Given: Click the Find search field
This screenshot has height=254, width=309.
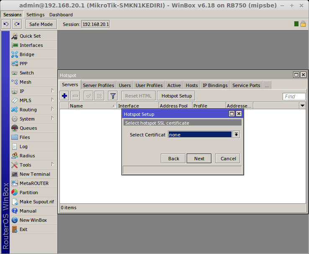Looking at the screenshot, I should tap(294, 97).
